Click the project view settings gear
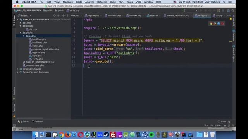Screen dimensions: 248x139 (x=64, y=15)
